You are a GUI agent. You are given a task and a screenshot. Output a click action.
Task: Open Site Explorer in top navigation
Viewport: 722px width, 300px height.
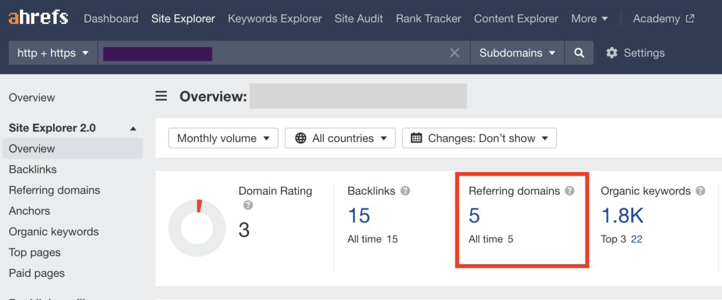183,19
